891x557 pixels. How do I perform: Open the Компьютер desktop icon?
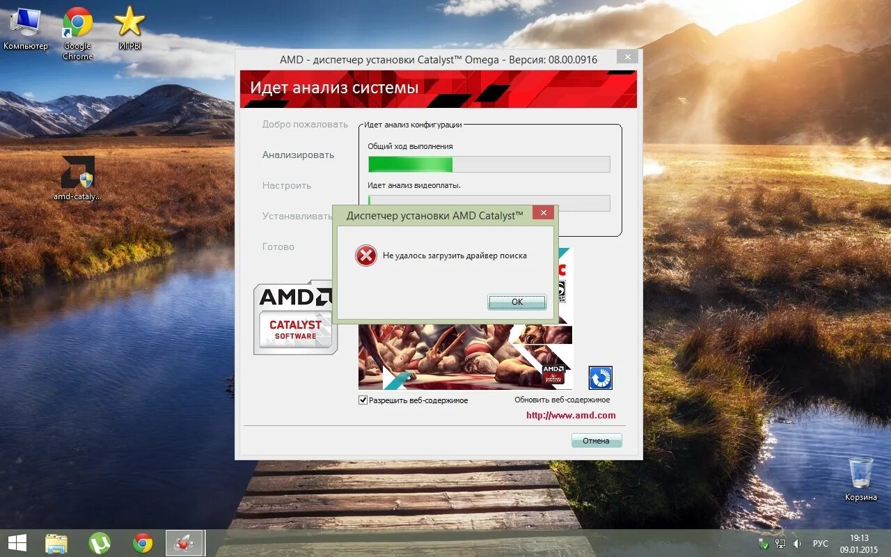(26, 29)
